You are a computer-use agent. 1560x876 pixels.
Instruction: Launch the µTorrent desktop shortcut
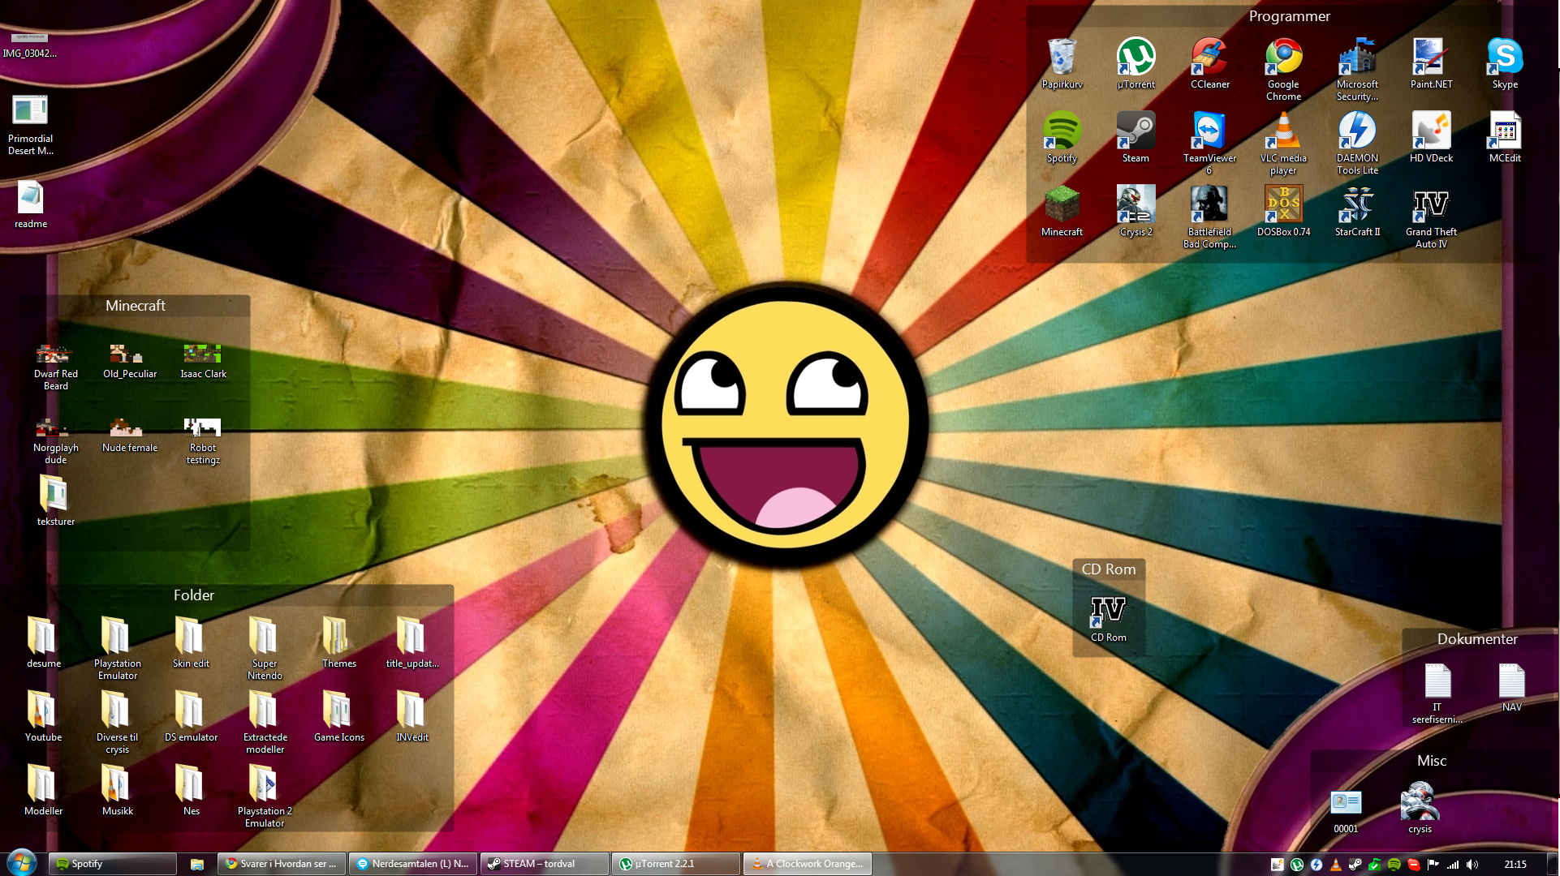[1136, 63]
